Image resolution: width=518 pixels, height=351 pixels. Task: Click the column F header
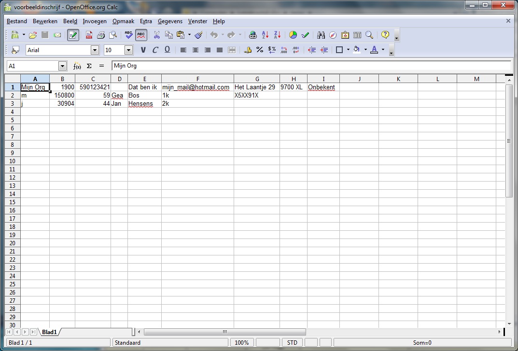197,79
